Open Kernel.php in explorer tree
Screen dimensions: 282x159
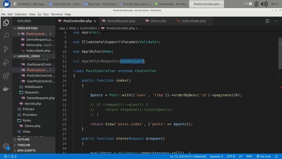pos(34,103)
